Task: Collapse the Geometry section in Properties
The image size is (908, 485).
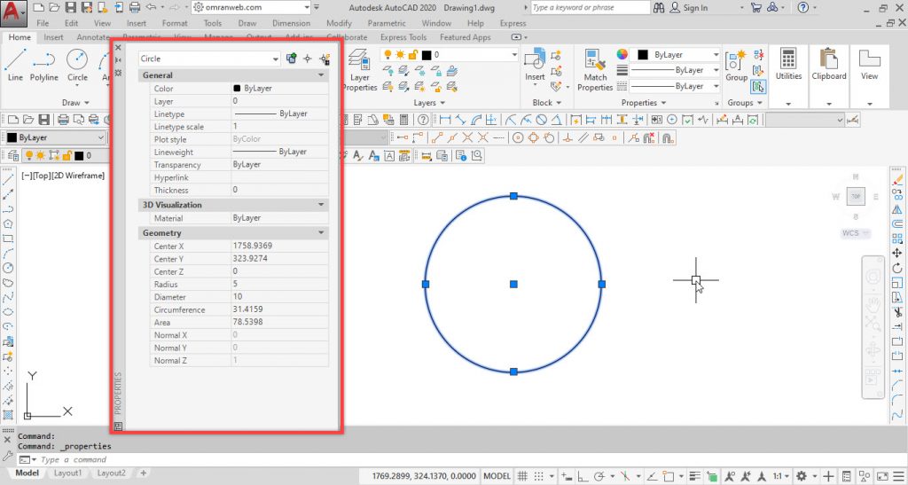Action: pos(321,233)
